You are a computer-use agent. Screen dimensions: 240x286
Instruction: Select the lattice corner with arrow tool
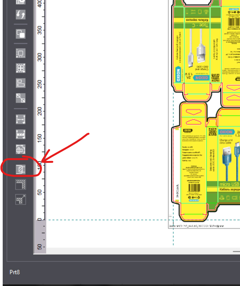[20, 200]
